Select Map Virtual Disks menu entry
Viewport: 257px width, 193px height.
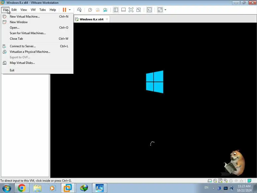coord(37,63)
